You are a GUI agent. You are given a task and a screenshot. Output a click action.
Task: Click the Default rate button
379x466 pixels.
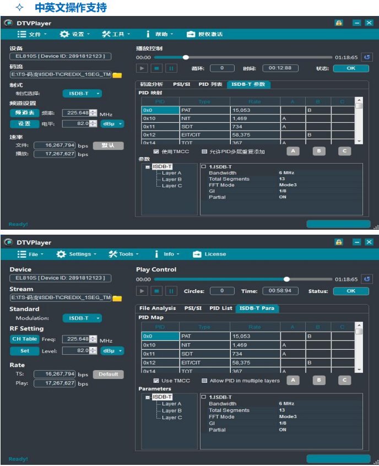[x=108, y=375]
